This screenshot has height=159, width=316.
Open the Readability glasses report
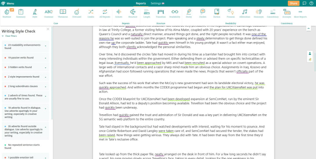175,14
